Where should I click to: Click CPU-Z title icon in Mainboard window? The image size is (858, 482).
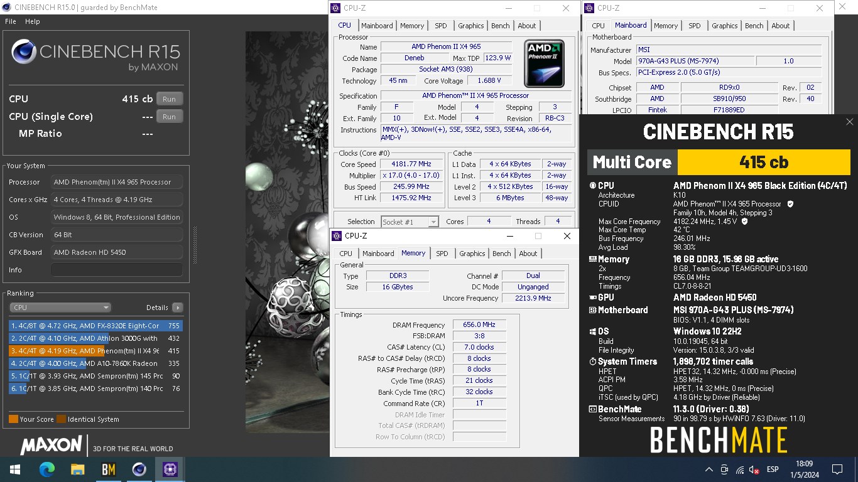(x=590, y=8)
